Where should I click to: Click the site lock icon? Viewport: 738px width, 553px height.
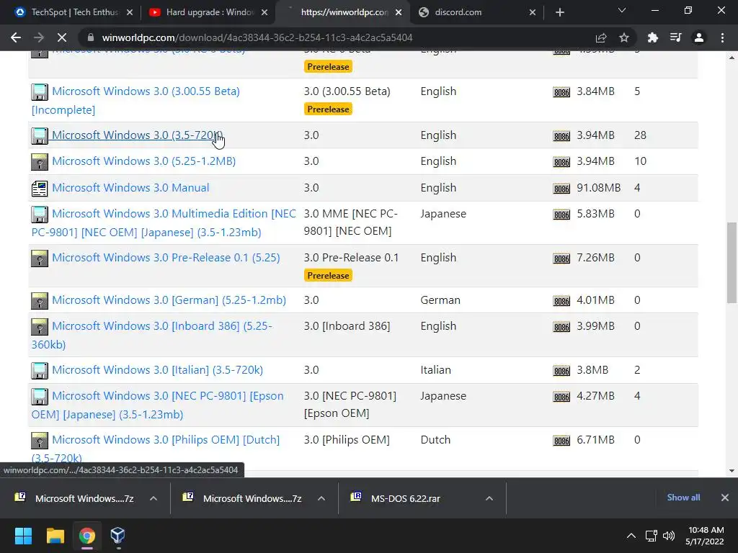click(x=92, y=37)
